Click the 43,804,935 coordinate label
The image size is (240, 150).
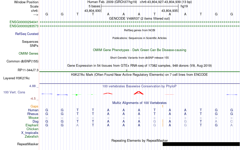click(170, 11)
